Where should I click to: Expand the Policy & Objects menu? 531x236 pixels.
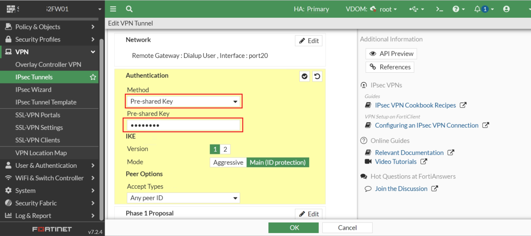pos(50,27)
